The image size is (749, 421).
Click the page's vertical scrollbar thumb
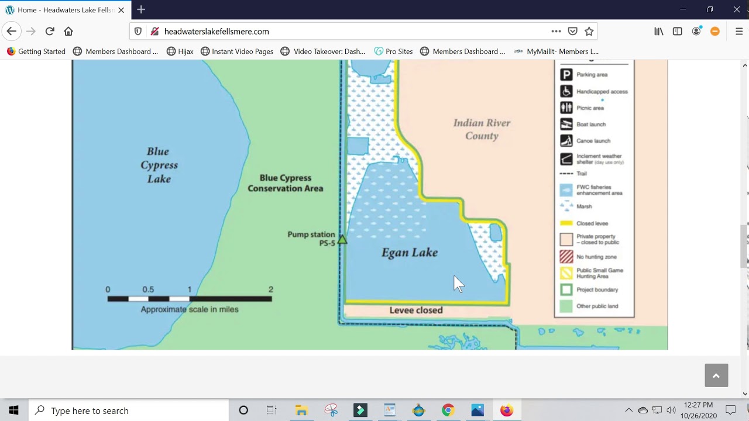(x=744, y=246)
